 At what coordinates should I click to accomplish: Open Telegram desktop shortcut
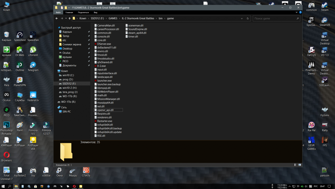(x=33, y=66)
